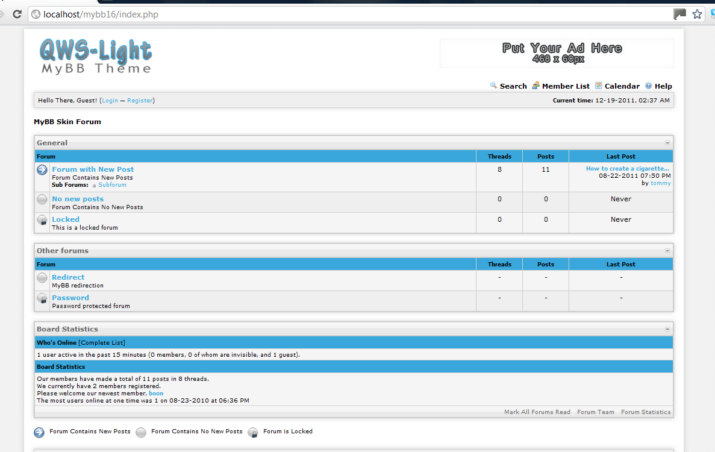Click status icon for Forum with New Post
This screenshot has width=715, height=452.
pos(42,170)
